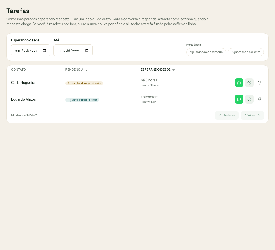This screenshot has height=250, width=275.
Task: Reverse sort on Esperando desde column
Action: coord(157,70)
